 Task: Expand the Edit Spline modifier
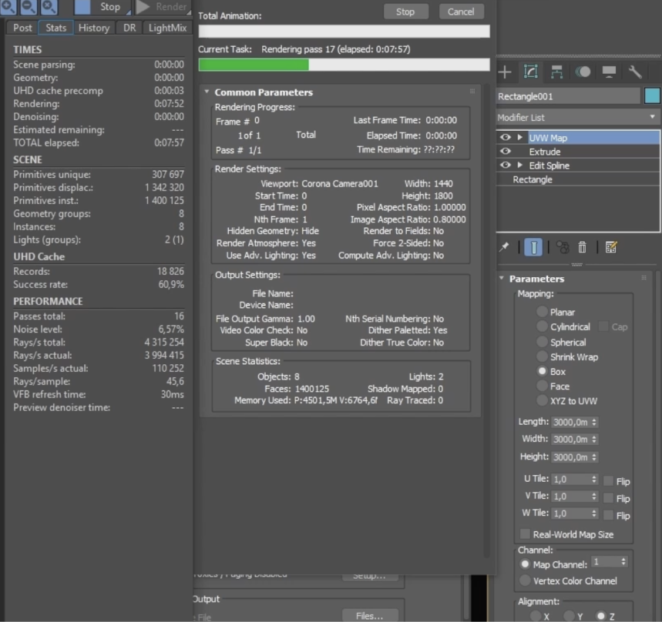pos(520,166)
